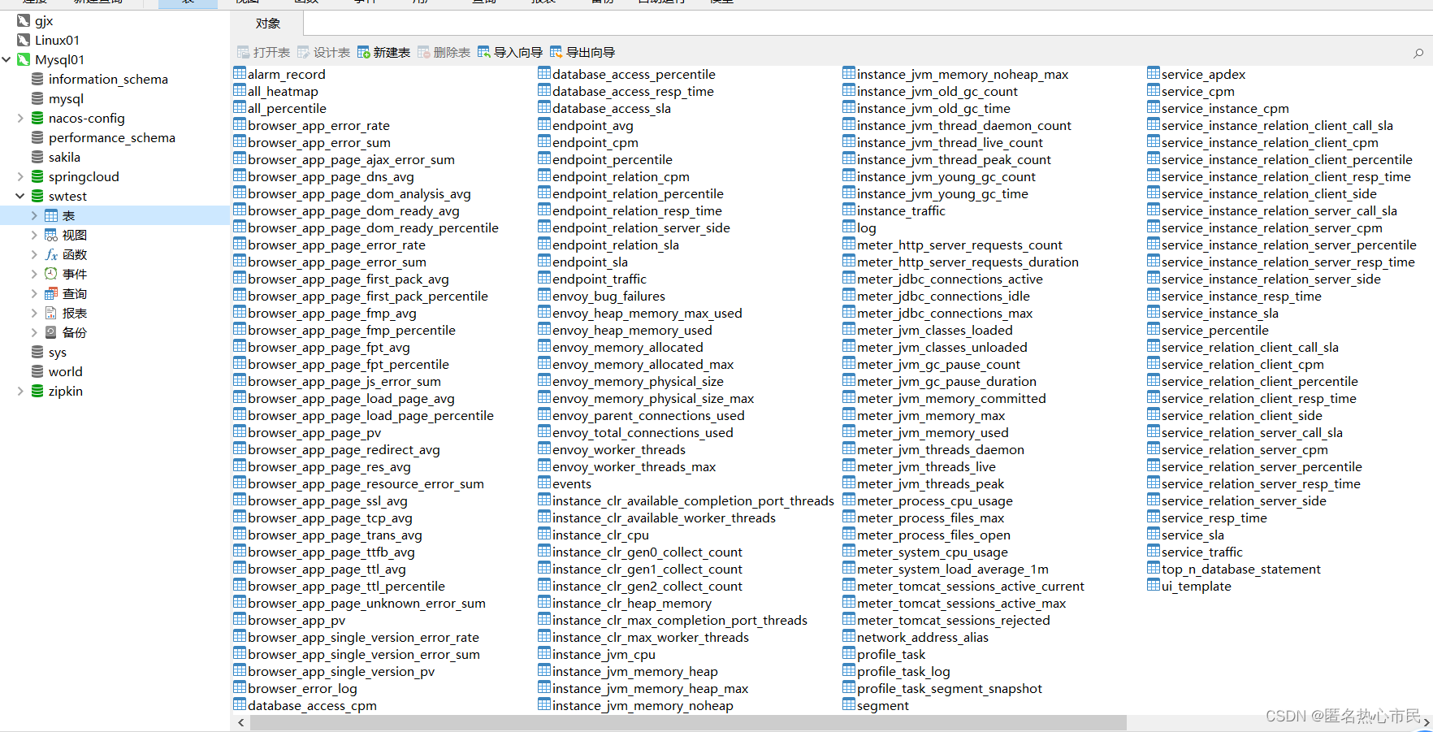Expand the 查询 queries node

coord(34,293)
